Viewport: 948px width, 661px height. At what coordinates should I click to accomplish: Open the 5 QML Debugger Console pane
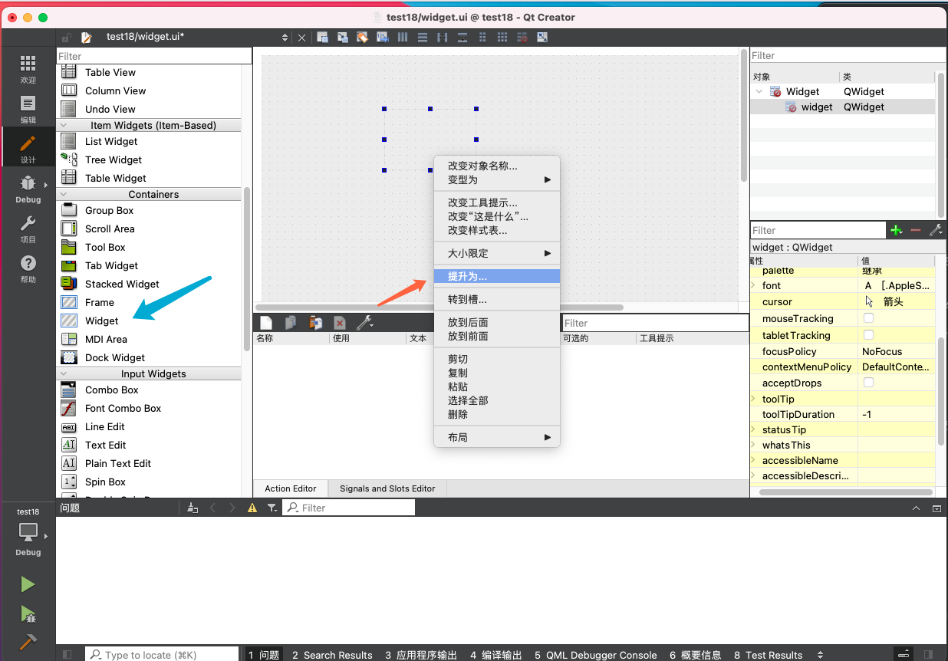click(596, 655)
